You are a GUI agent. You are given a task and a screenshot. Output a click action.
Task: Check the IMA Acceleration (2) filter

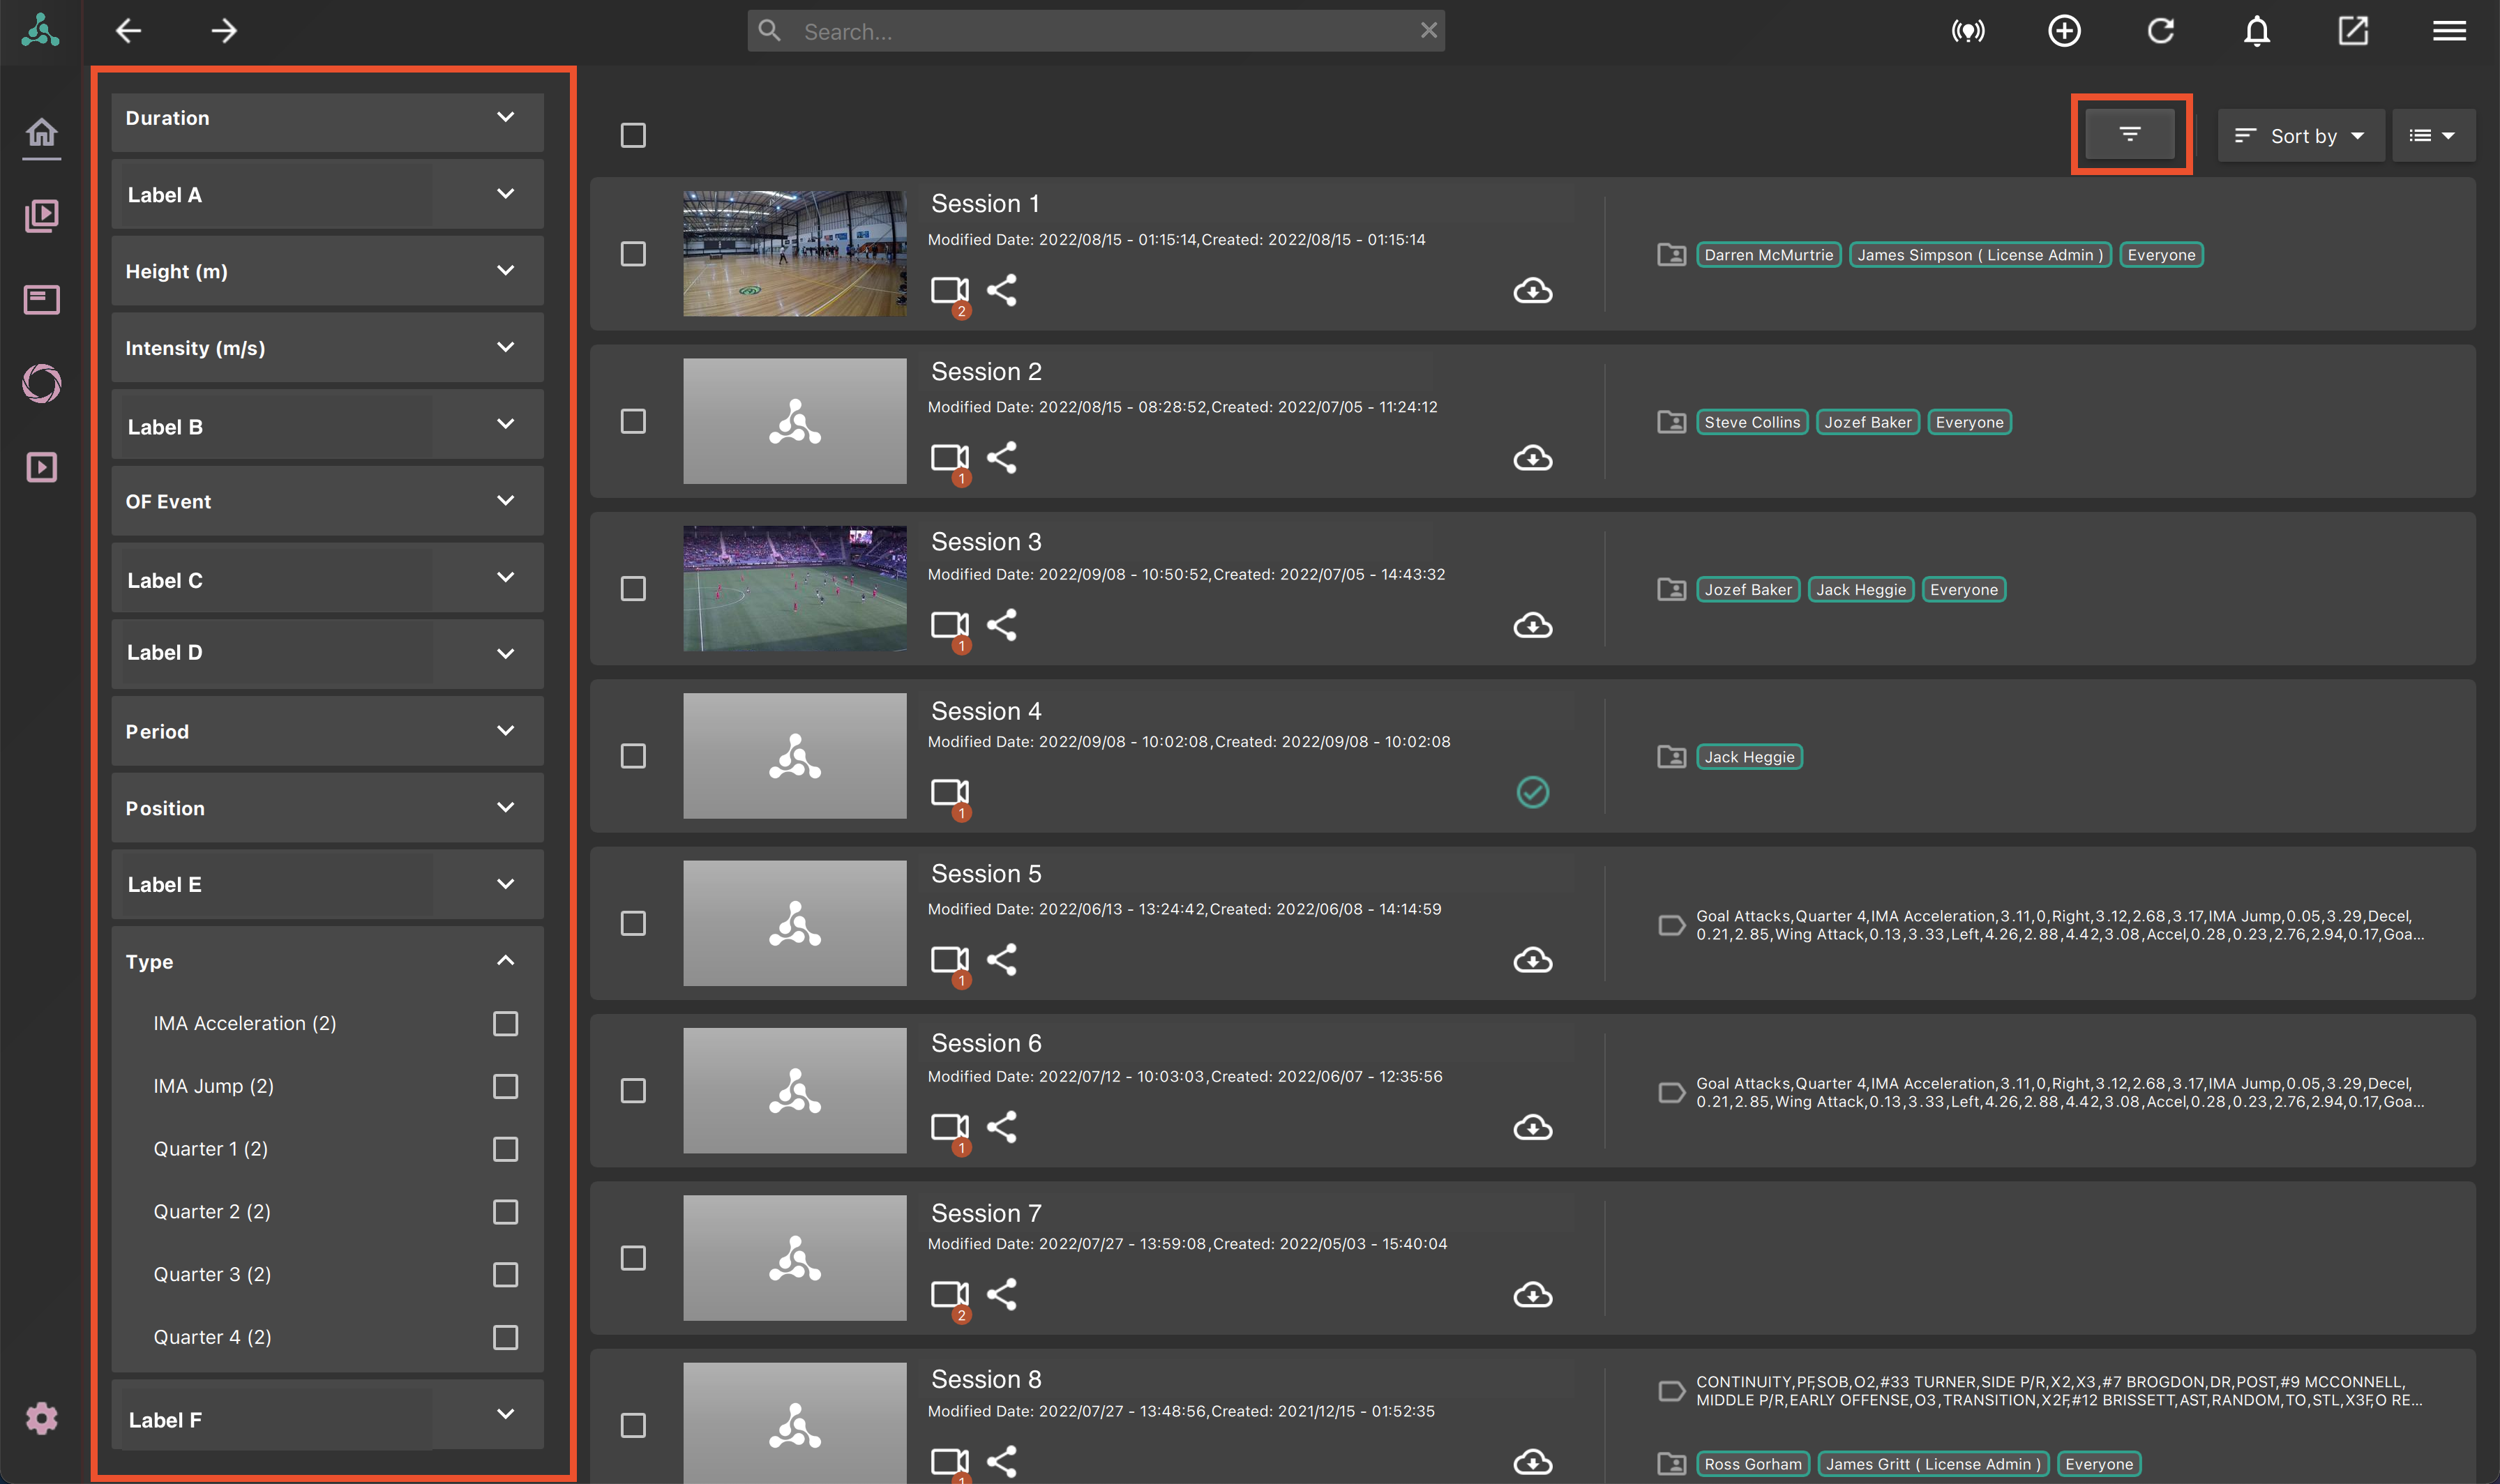[505, 1023]
